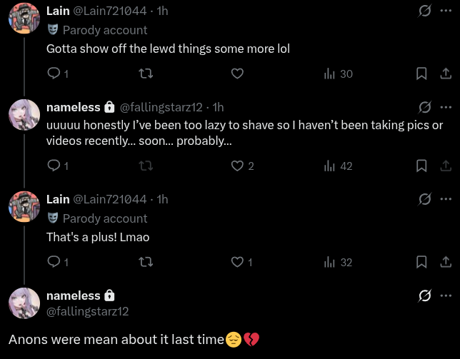Click Lain's avatar on the first tweet
The height and width of the screenshot is (359, 460).
[24, 18]
